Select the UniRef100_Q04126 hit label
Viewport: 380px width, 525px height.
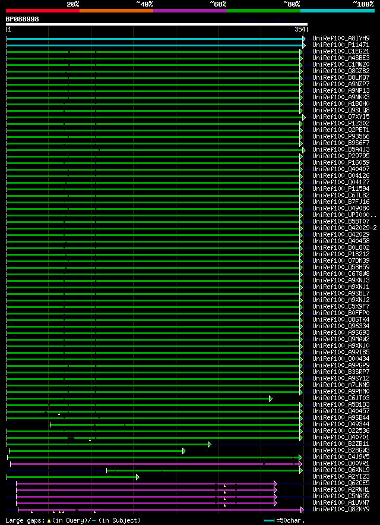(x=341, y=176)
